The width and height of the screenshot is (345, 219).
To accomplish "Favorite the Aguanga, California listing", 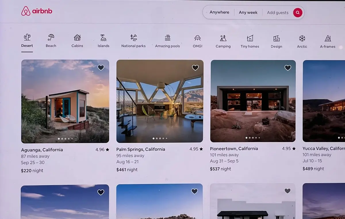I will pyautogui.click(x=101, y=67).
